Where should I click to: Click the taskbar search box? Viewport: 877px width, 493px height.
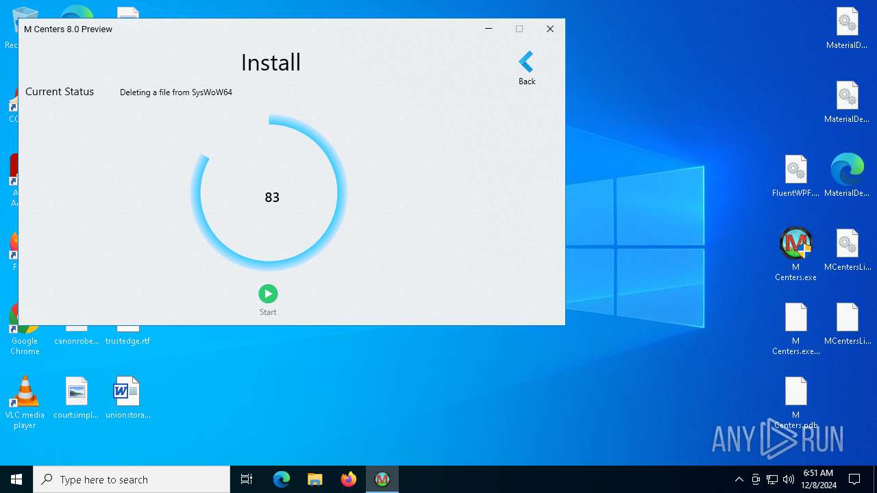(x=132, y=479)
